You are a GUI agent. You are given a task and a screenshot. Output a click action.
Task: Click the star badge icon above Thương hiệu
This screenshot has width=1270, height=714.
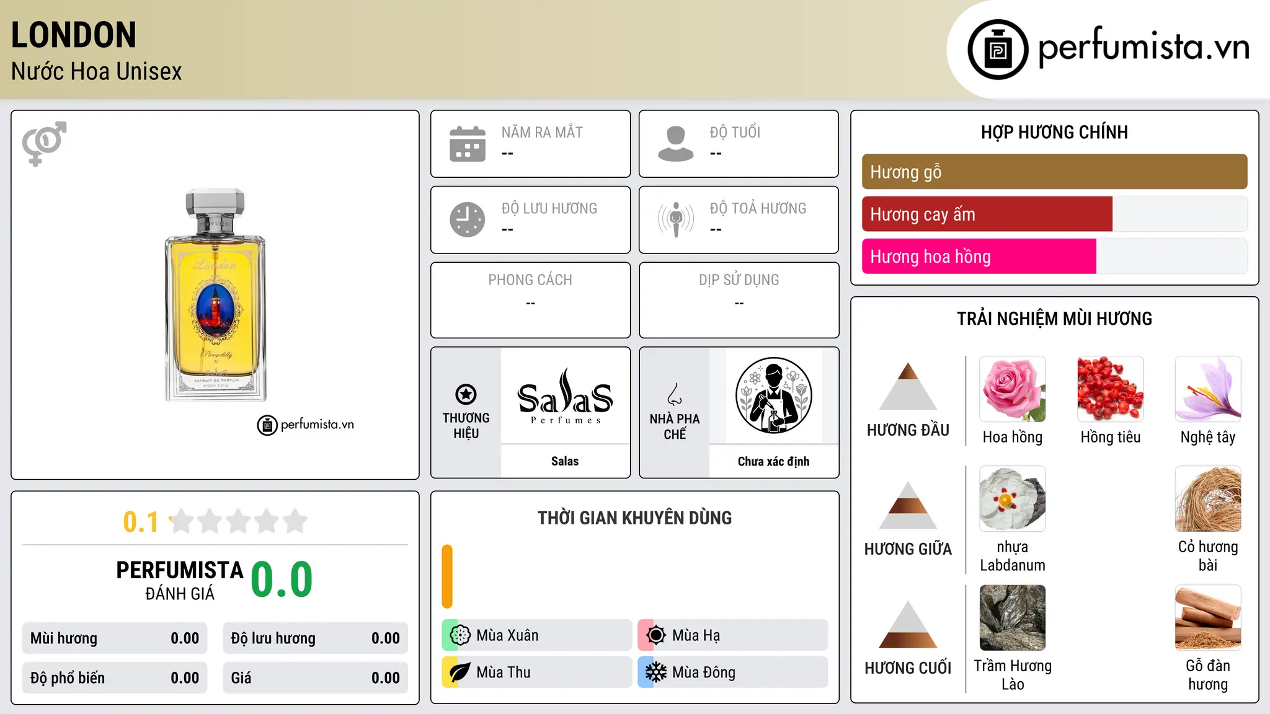tap(466, 394)
